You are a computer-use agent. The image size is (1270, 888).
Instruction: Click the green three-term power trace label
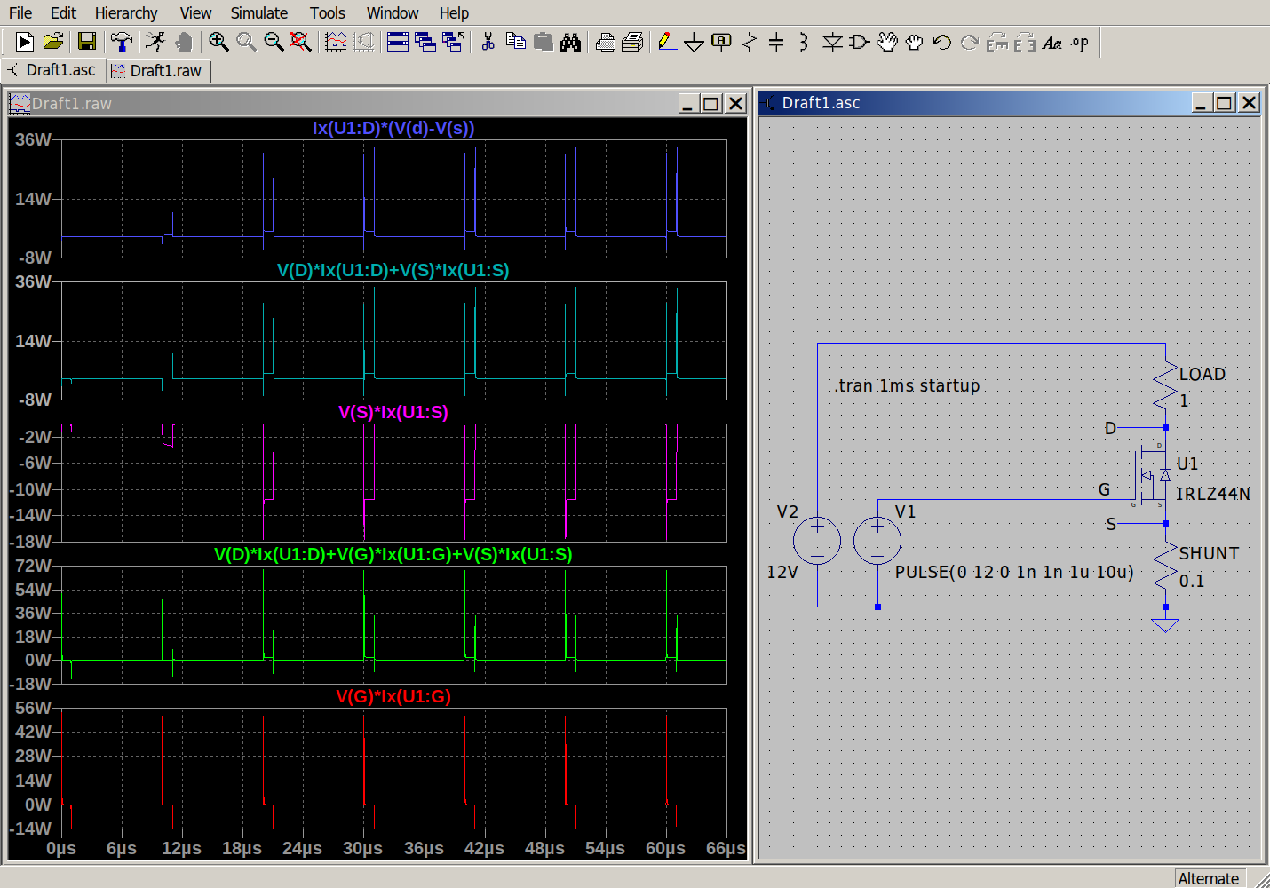pyautogui.click(x=393, y=554)
